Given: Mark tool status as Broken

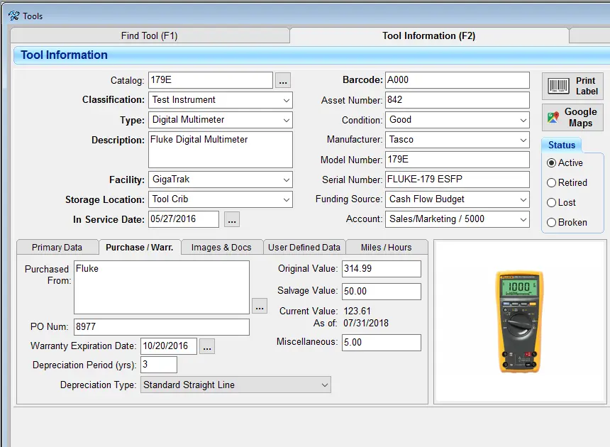Looking at the screenshot, I should tap(567, 223).
